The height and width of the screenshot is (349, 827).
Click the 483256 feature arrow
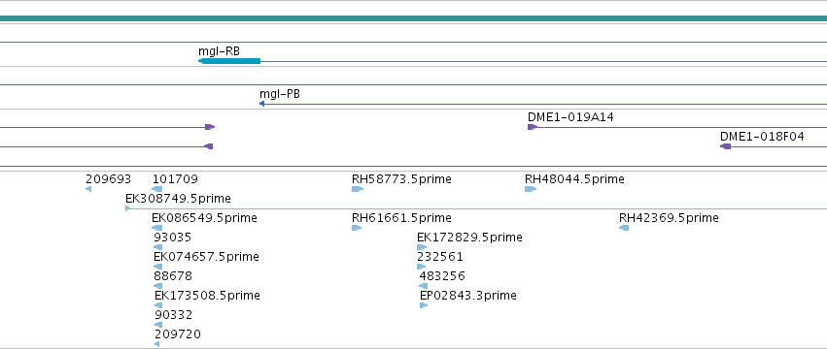coord(423,286)
